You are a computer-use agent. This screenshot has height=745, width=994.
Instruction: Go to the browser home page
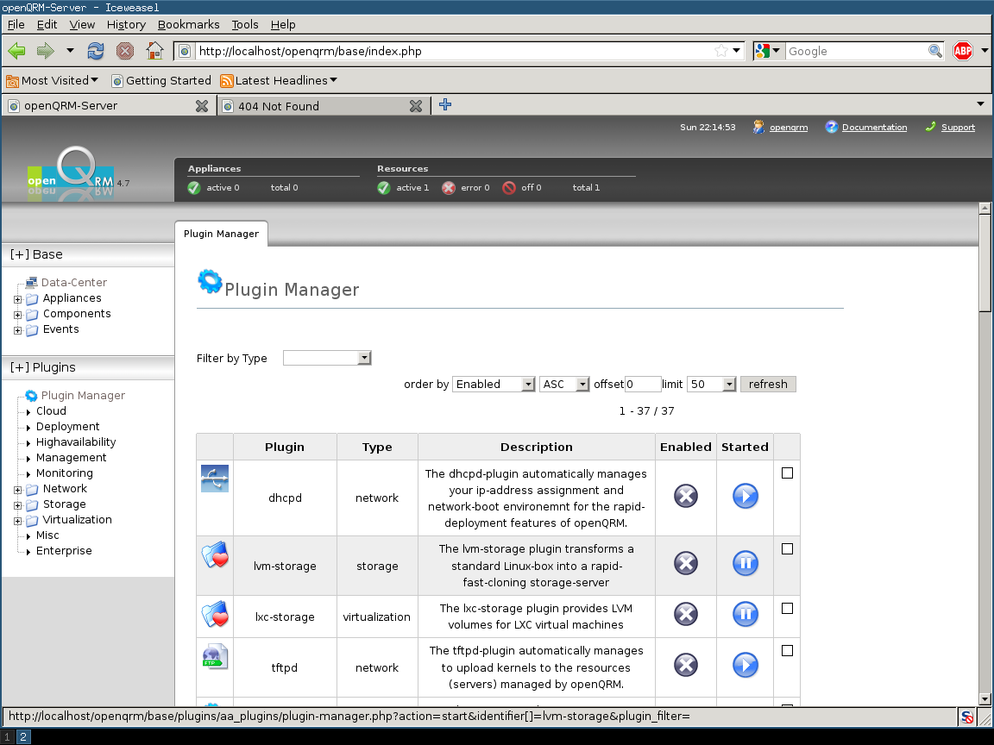tap(154, 51)
